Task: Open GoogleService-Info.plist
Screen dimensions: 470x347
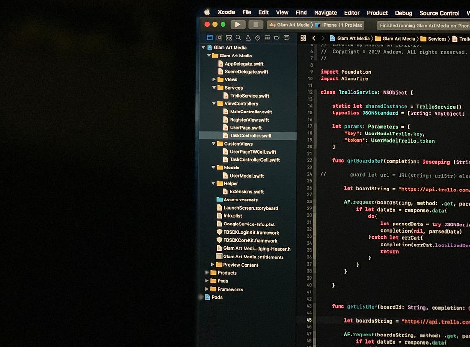Action: click(x=246, y=224)
